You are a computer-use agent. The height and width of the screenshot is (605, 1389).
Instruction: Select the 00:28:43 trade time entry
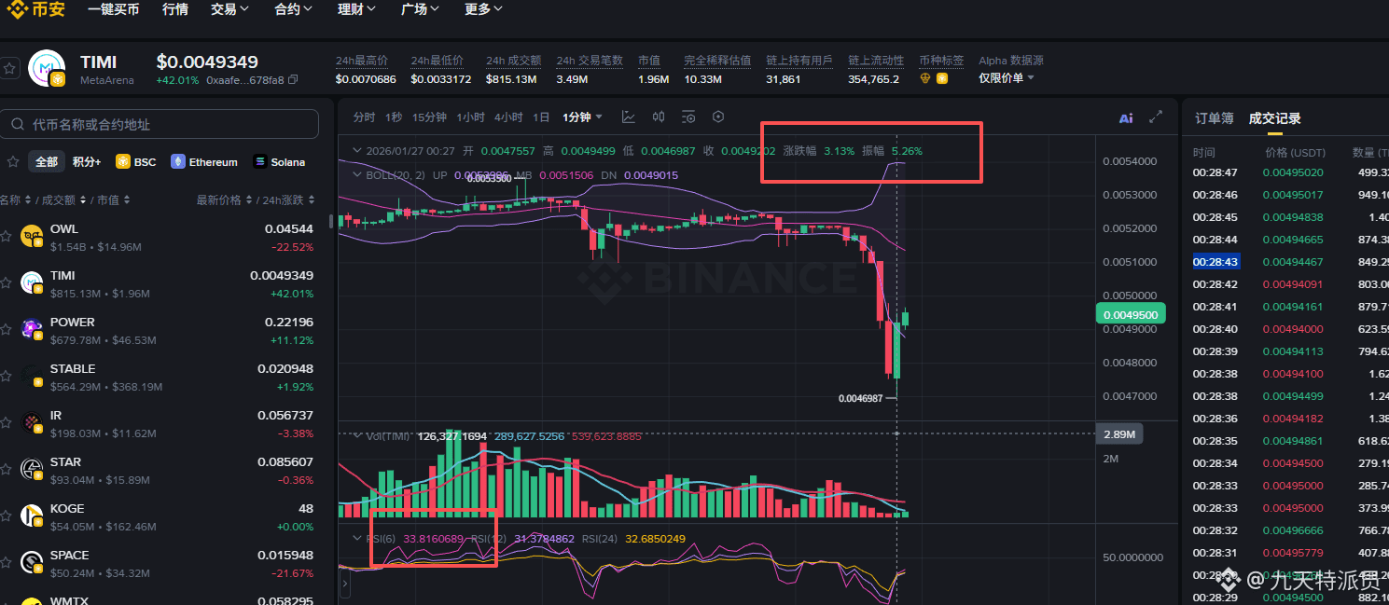coord(1215,262)
